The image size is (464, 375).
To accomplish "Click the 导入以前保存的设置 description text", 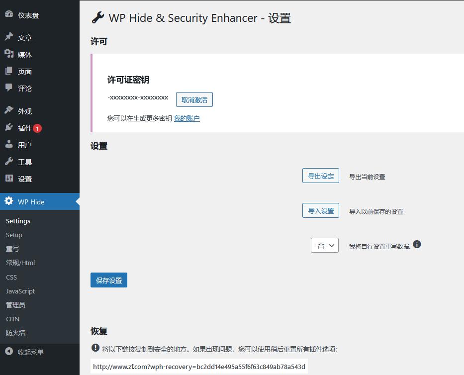I will 376,211.
